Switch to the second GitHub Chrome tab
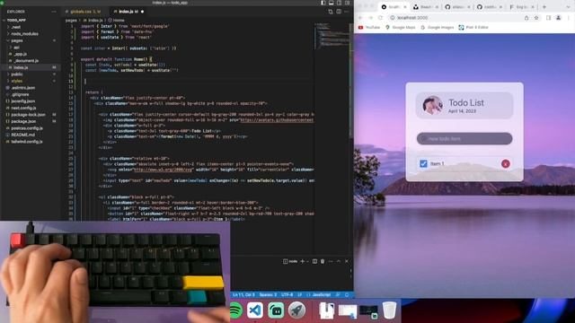 [x=489, y=7]
